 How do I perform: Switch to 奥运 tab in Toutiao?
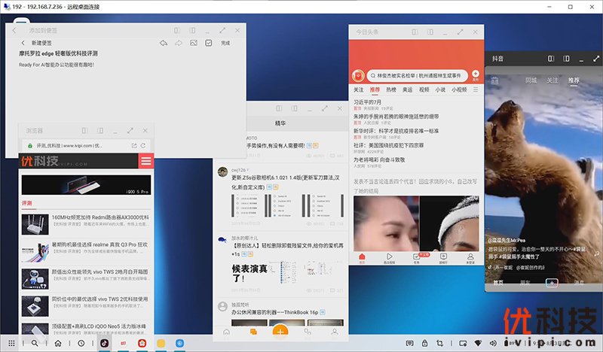coord(407,90)
